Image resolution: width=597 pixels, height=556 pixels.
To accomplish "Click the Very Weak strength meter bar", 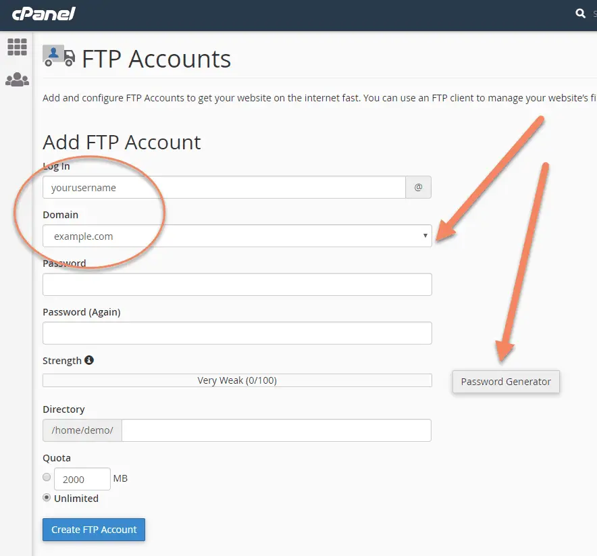I will pyautogui.click(x=237, y=380).
